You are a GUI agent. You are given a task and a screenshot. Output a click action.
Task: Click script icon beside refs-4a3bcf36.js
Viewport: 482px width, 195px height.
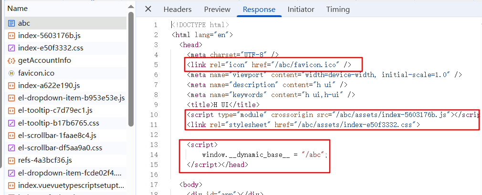pyautogui.click(x=11, y=160)
